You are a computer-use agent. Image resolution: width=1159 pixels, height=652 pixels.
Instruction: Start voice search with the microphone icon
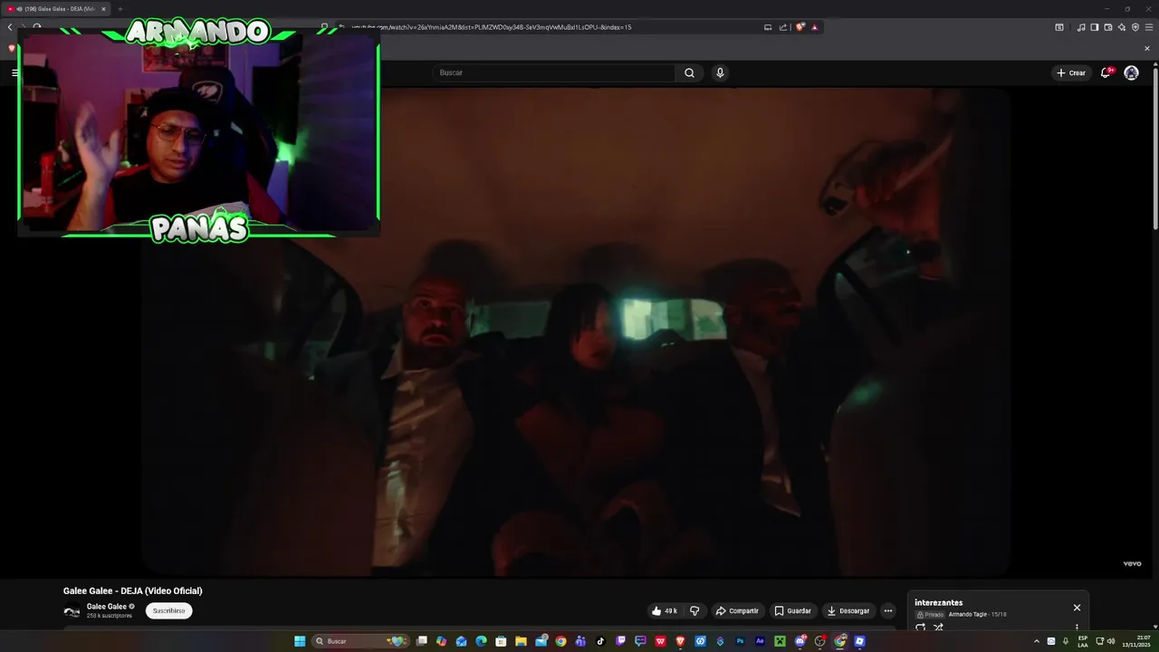pos(720,72)
